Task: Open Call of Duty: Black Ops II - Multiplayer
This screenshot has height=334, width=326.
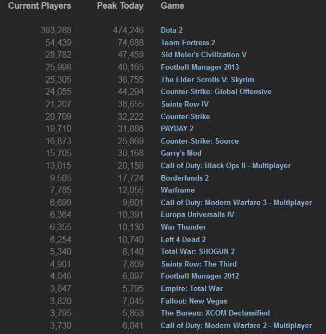Action: pyautogui.click(x=225, y=165)
